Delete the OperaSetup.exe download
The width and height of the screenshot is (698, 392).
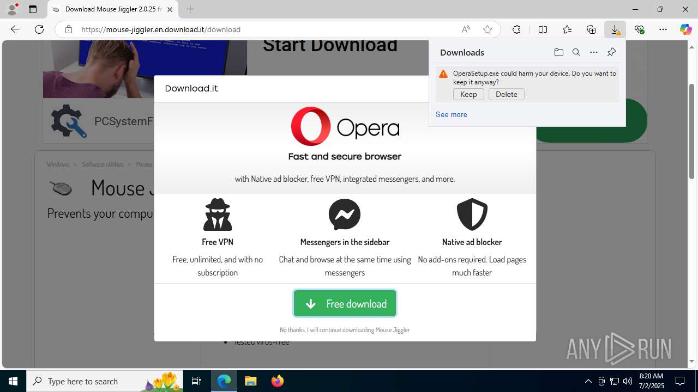click(x=506, y=94)
